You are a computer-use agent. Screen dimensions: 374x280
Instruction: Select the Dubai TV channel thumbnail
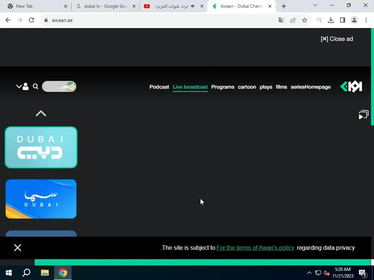41,147
